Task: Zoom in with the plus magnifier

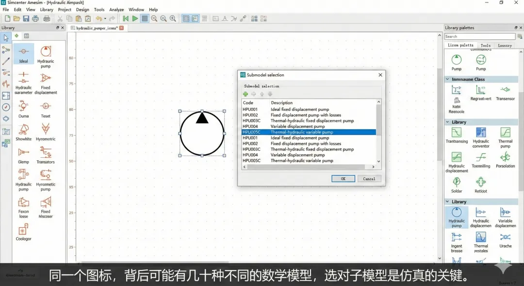Action: coord(173,19)
